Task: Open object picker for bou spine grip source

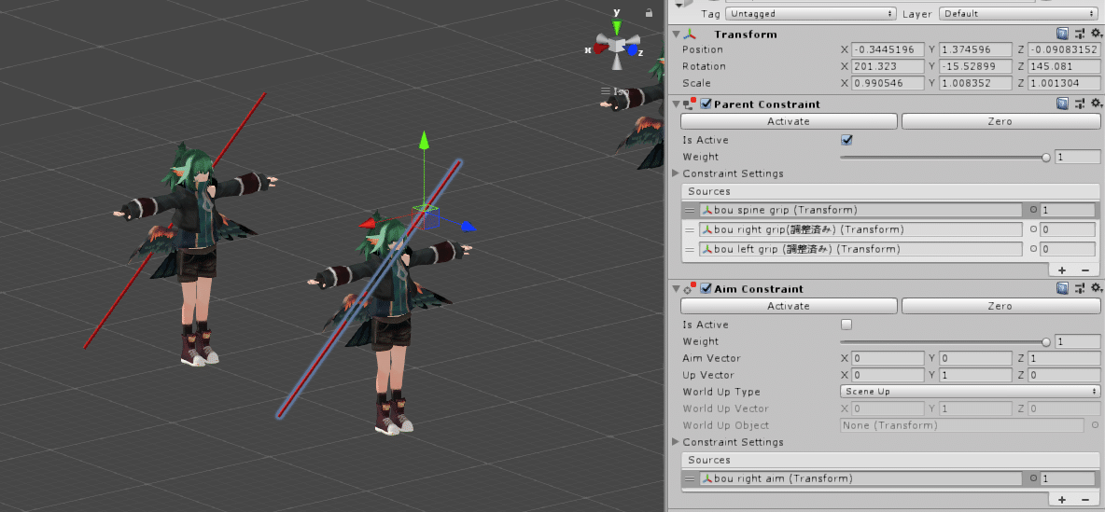Action: [1033, 210]
